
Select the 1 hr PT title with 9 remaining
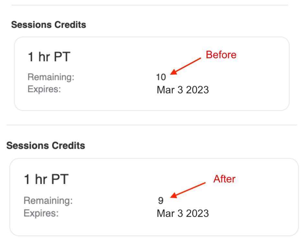(x=46, y=180)
